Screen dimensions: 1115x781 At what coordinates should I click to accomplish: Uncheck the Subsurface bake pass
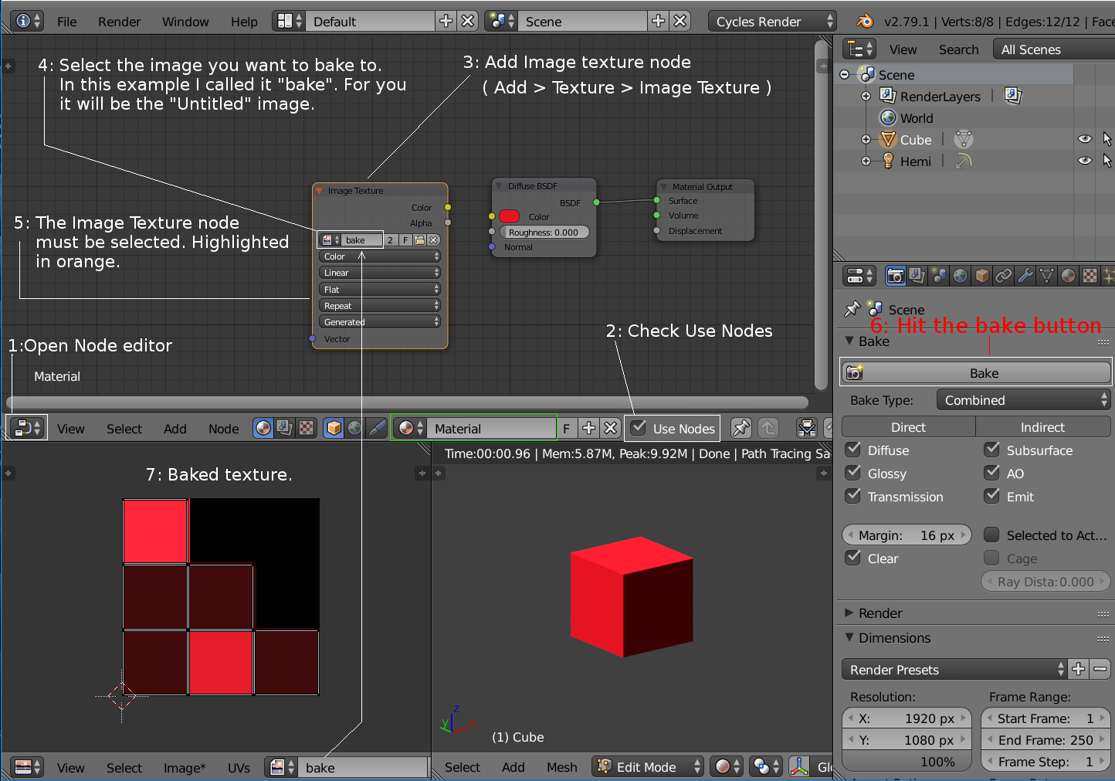point(992,450)
